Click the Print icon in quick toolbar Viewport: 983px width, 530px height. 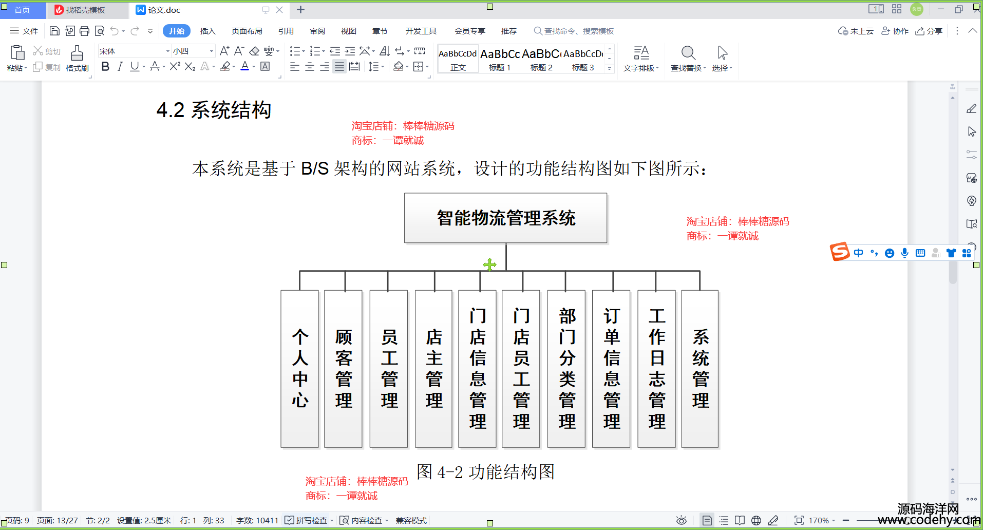[x=84, y=31]
